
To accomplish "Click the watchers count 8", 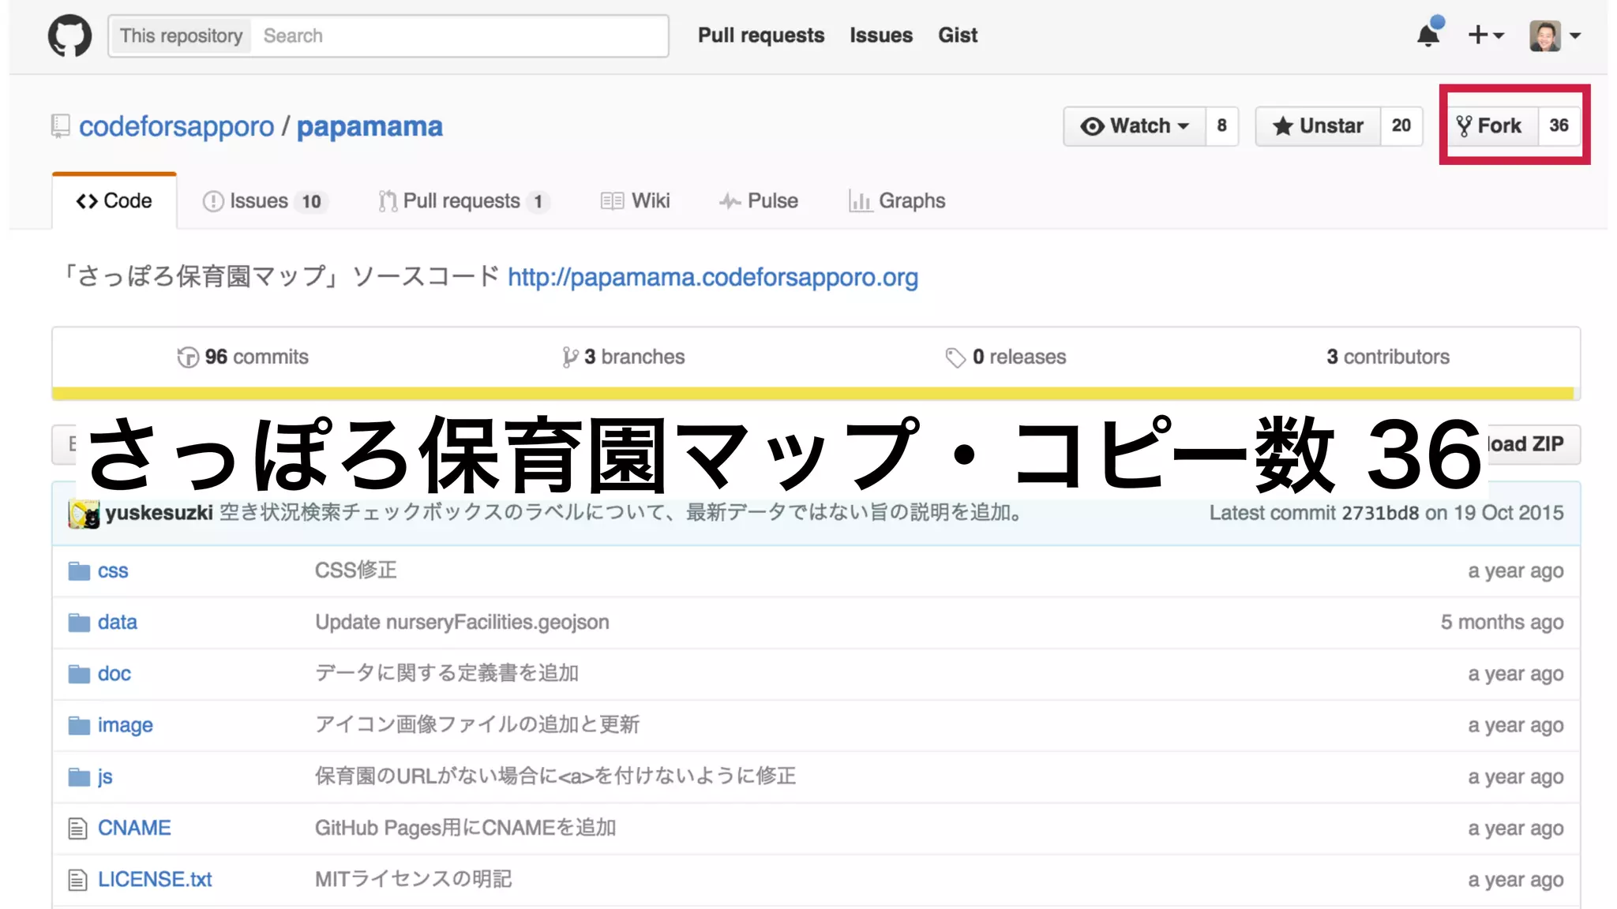I will click(1221, 126).
